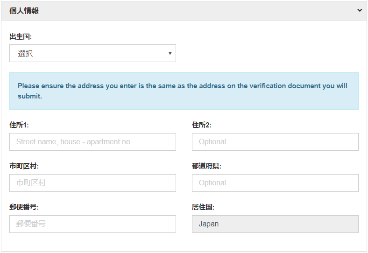Click the 郵便番号 label text
The width and height of the screenshot is (368, 253).
tap(24, 207)
